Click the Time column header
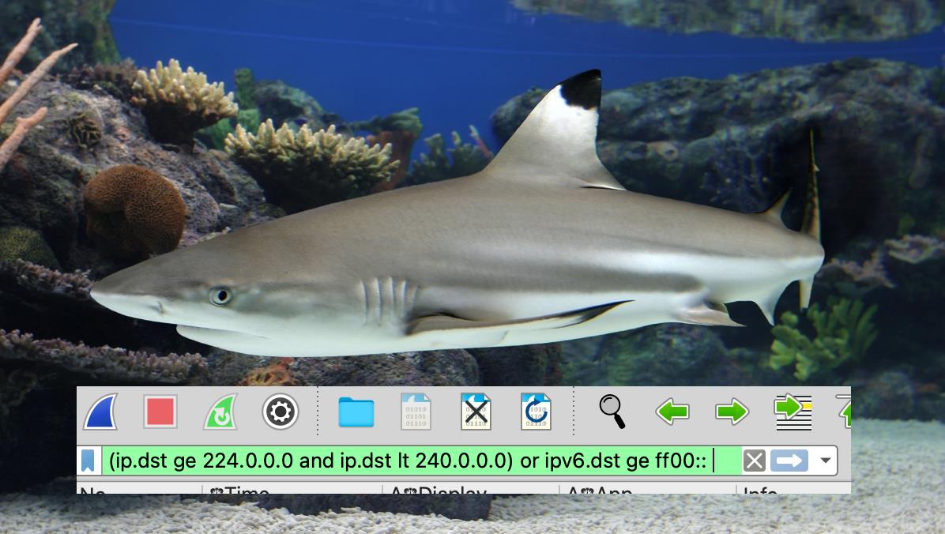 [292, 489]
